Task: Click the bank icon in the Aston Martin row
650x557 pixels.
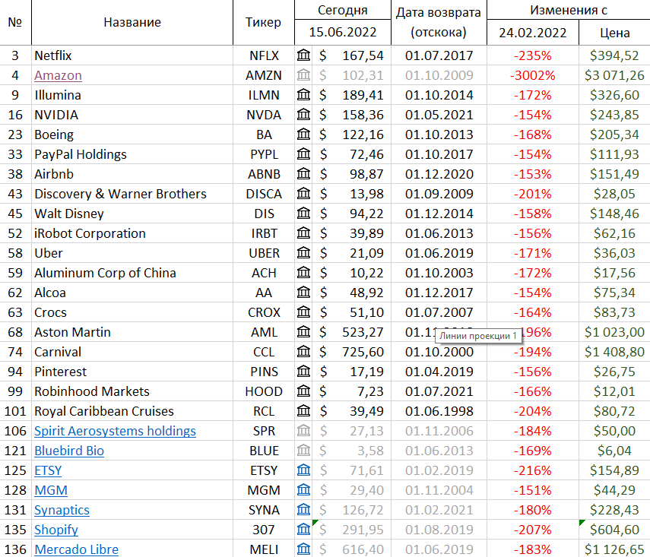Action: (x=303, y=332)
